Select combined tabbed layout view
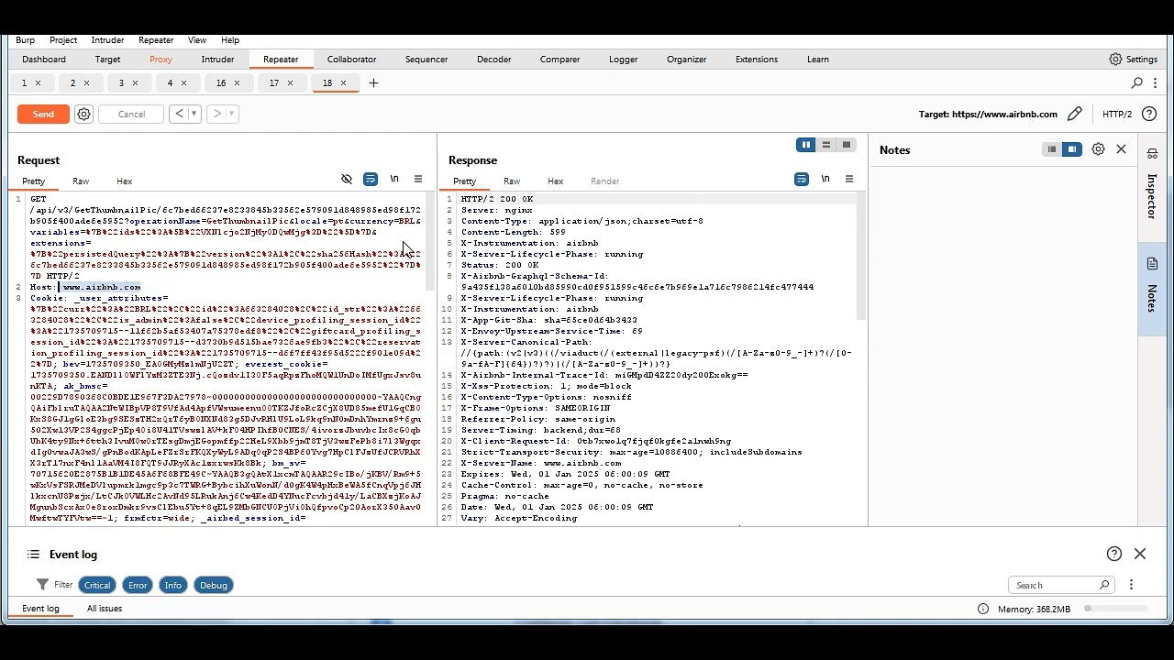The width and height of the screenshot is (1174, 660). pyautogui.click(x=847, y=145)
